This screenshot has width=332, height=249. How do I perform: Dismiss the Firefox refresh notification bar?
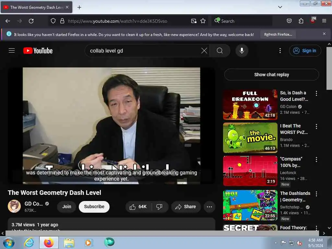(x=324, y=34)
